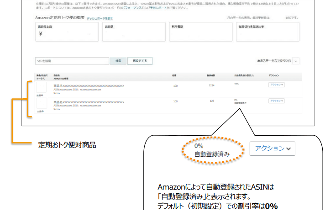Click the 在庫 column header
The height and width of the screenshot is (212, 325).
(x=174, y=75)
